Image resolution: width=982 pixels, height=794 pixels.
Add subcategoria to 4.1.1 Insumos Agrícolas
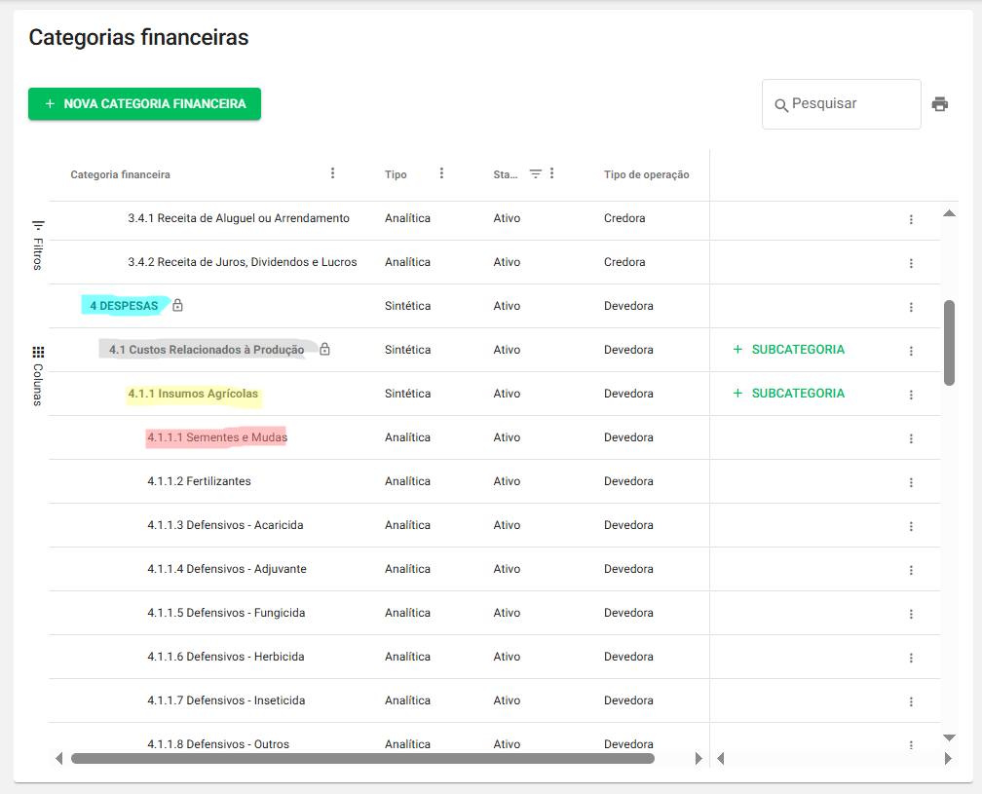[x=788, y=394]
